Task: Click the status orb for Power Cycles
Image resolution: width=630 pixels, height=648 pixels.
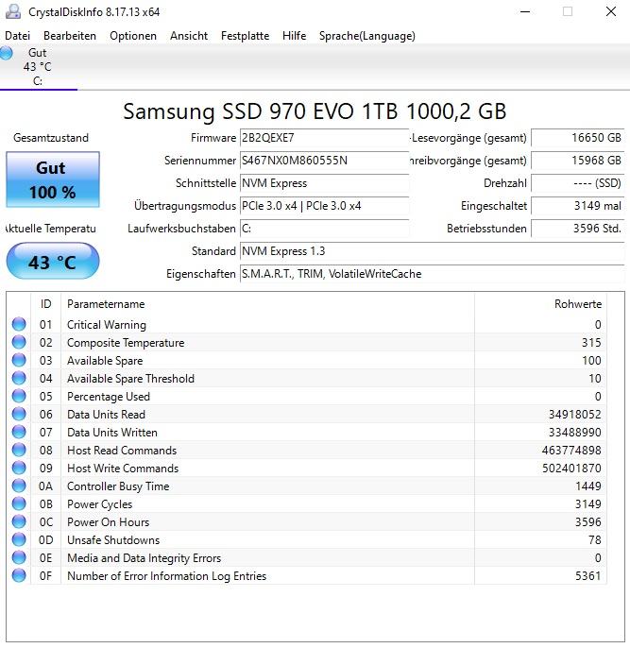Action: coord(19,504)
